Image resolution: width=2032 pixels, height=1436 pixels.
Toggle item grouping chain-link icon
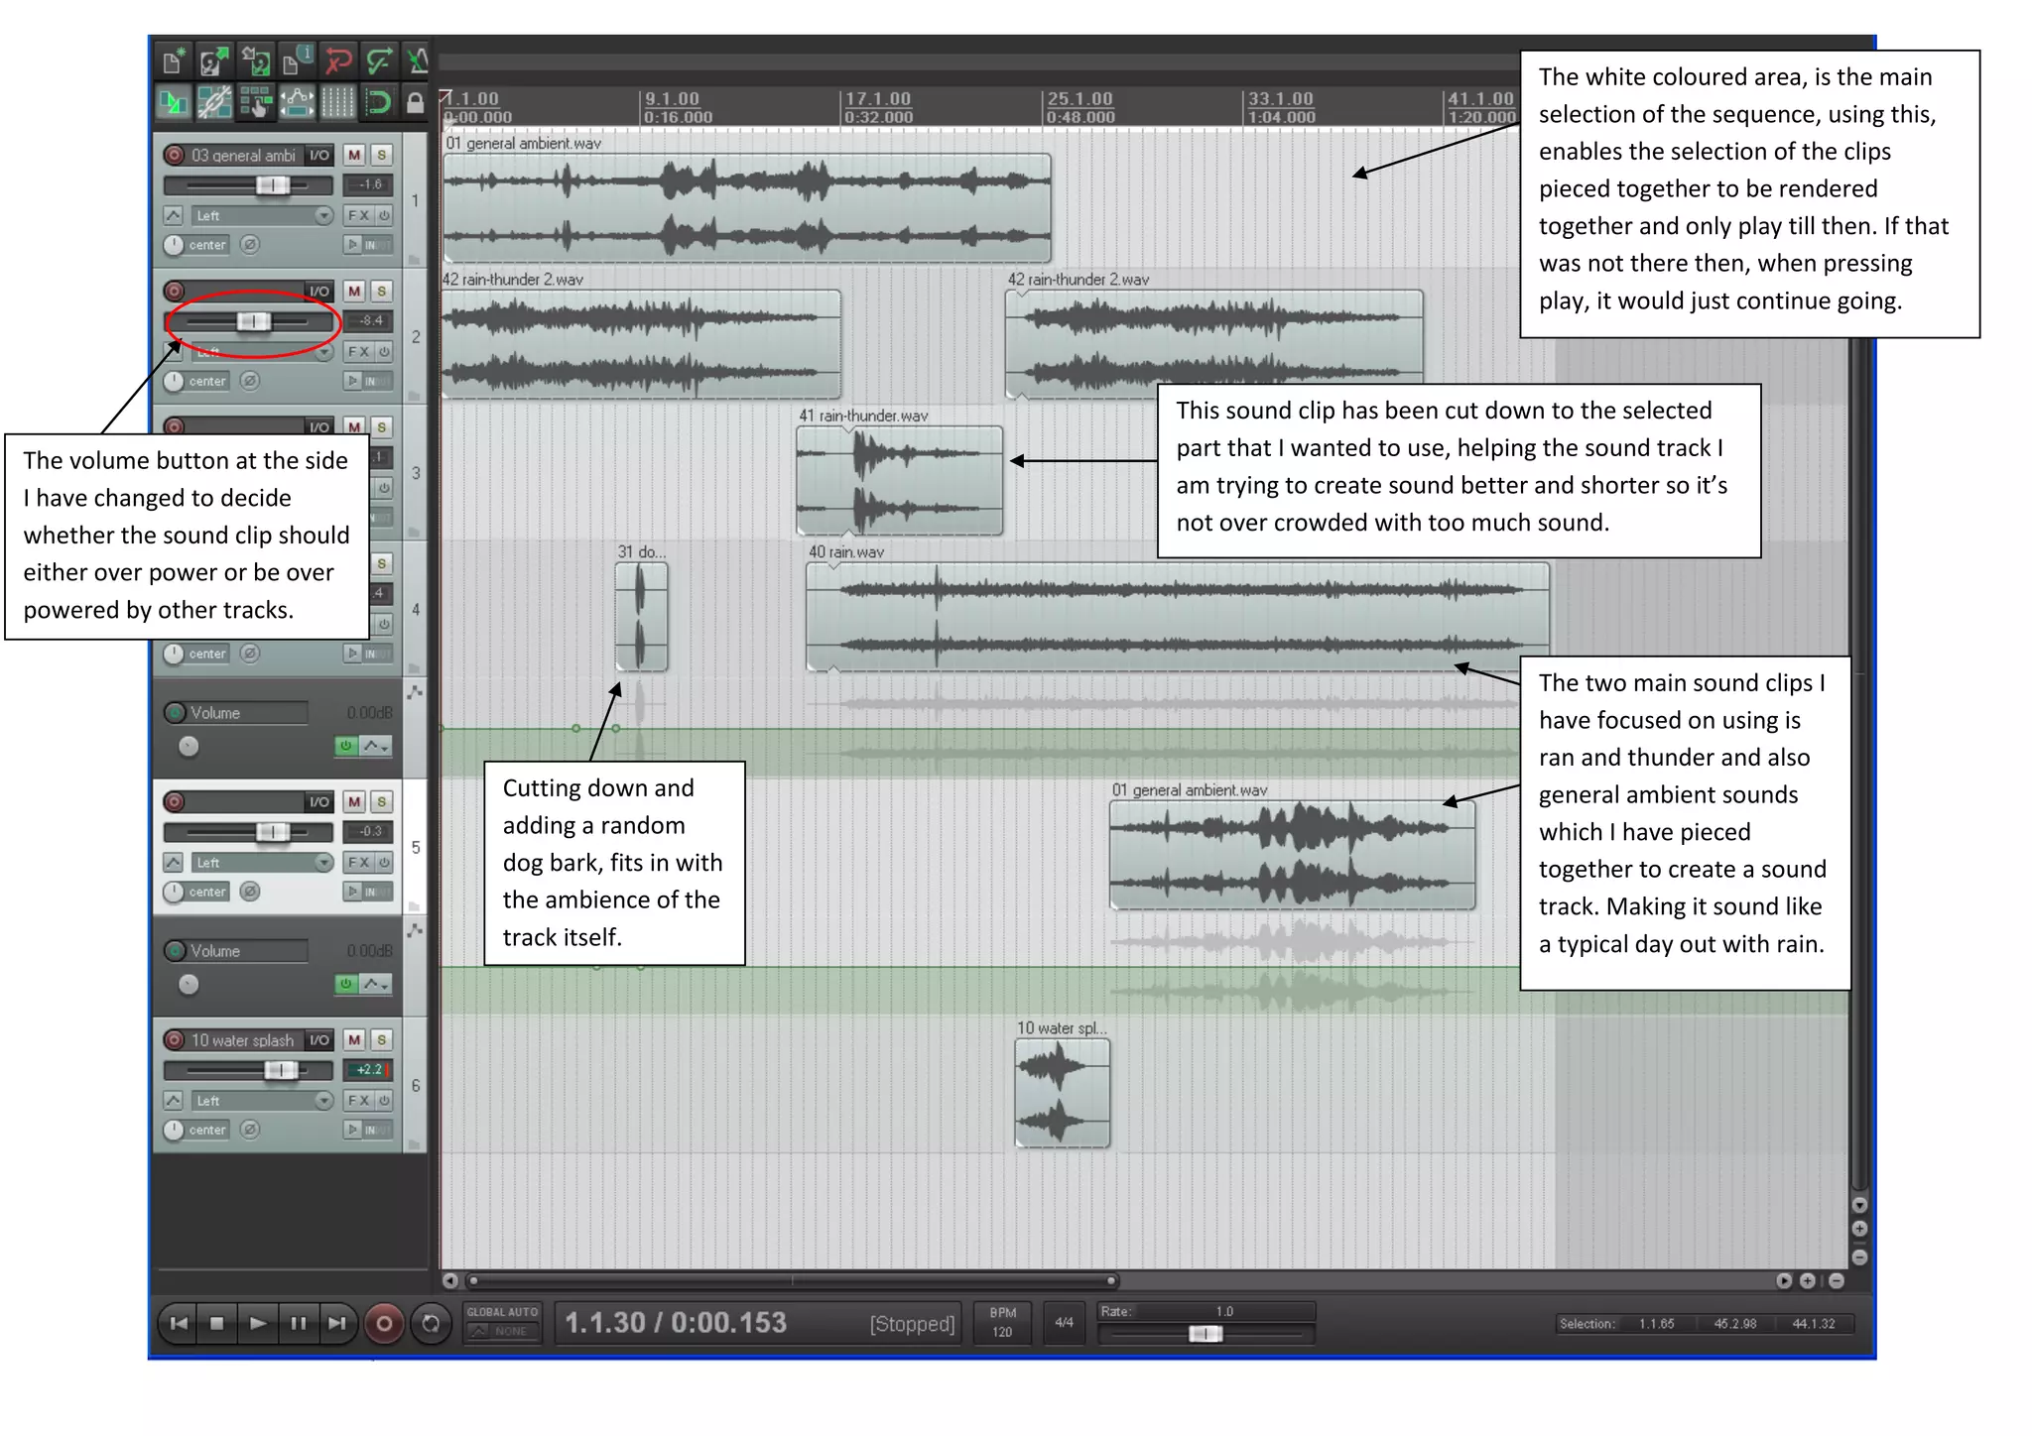(x=214, y=102)
